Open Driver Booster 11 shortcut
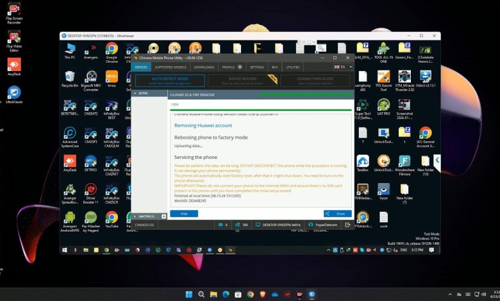This screenshot has width=500, height=301. 90,193
